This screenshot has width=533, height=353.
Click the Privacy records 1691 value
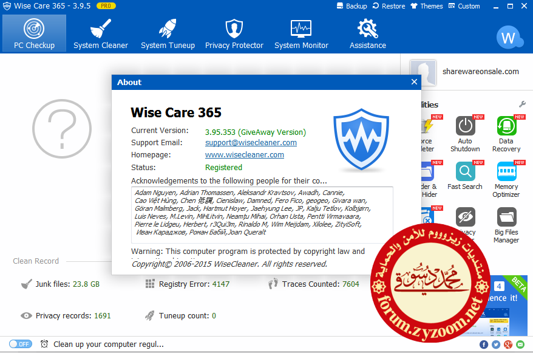[x=103, y=315]
